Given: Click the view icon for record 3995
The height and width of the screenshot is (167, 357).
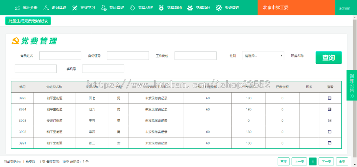Looking at the screenshot, I should click(330, 98).
